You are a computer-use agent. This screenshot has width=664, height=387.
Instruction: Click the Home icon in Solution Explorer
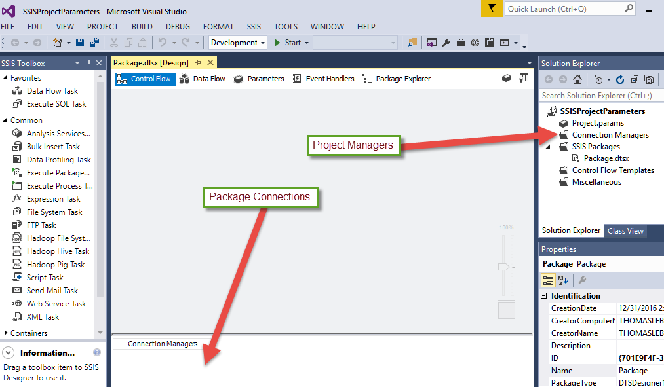pyautogui.click(x=577, y=79)
